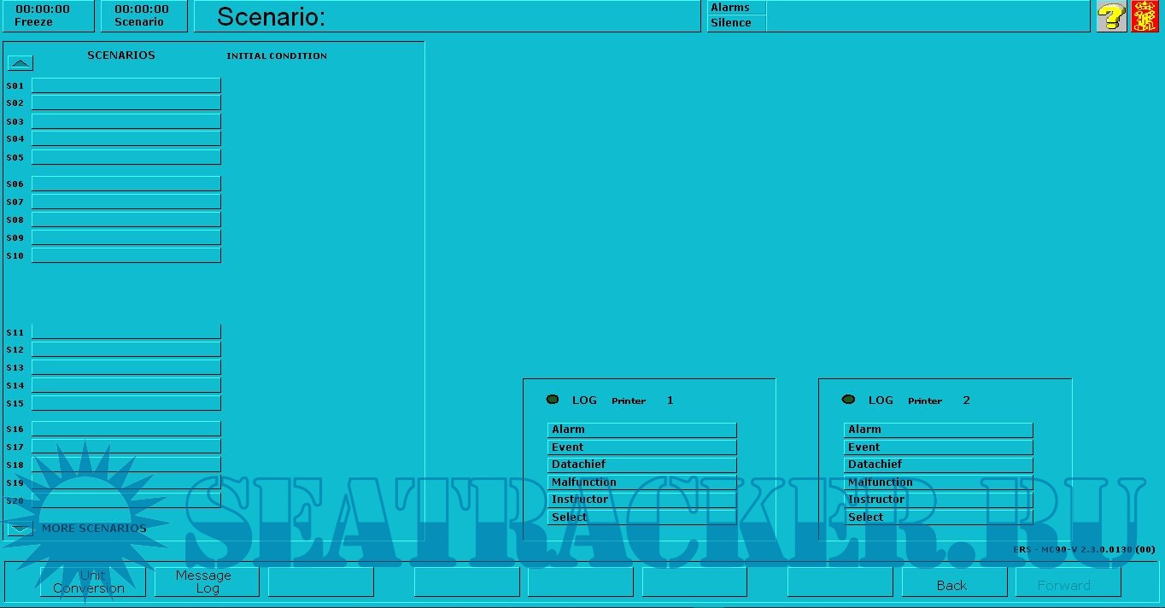Image resolution: width=1165 pixels, height=608 pixels.
Task: Select Event logging for Printer 2
Action: (937, 447)
